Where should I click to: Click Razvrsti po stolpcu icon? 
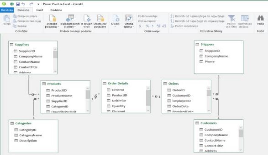(245, 18)
